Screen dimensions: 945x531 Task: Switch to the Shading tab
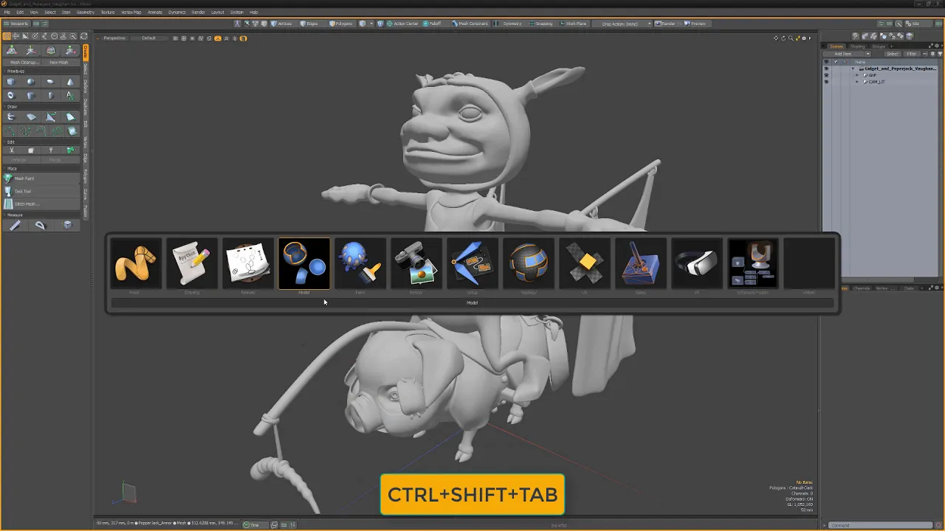[858, 46]
